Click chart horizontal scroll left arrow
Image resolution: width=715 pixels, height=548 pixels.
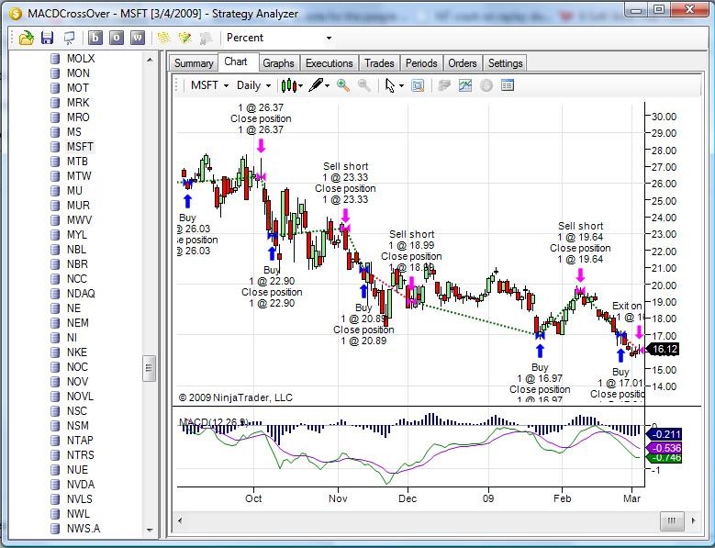pos(180,520)
